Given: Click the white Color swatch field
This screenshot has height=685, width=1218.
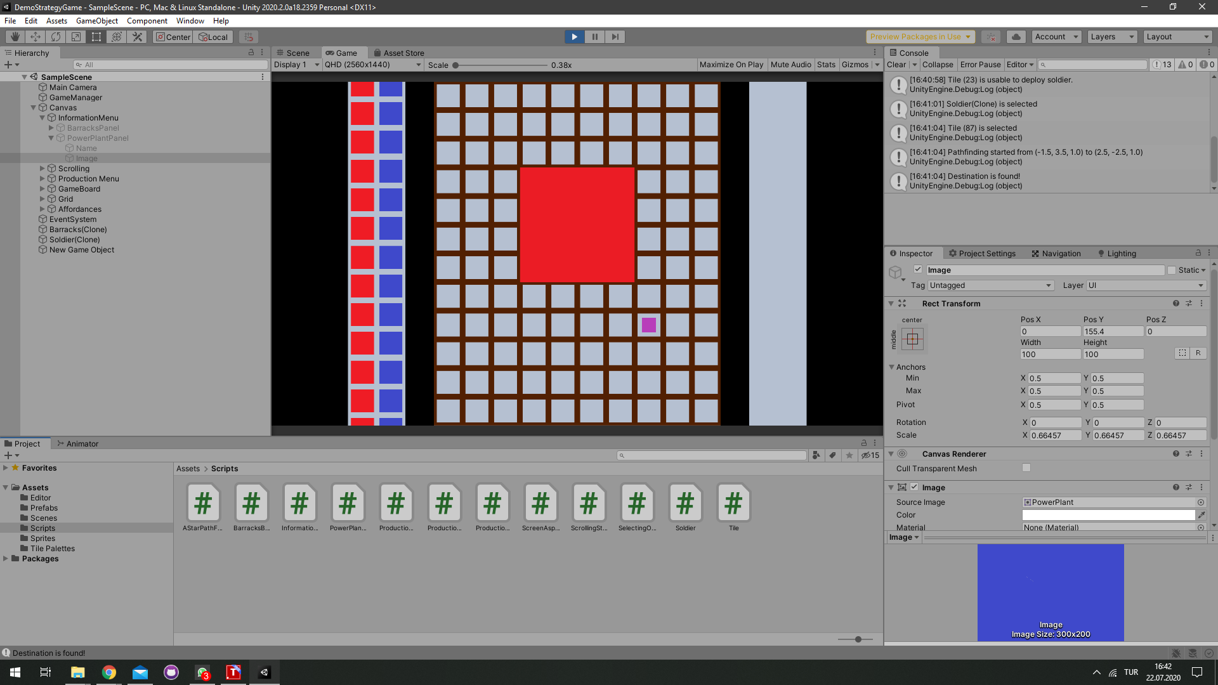Looking at the screenshot, I should (x=1108, y=515).
